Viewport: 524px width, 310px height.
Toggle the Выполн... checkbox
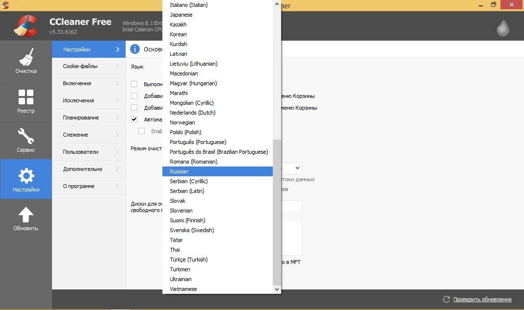[134, 84]
